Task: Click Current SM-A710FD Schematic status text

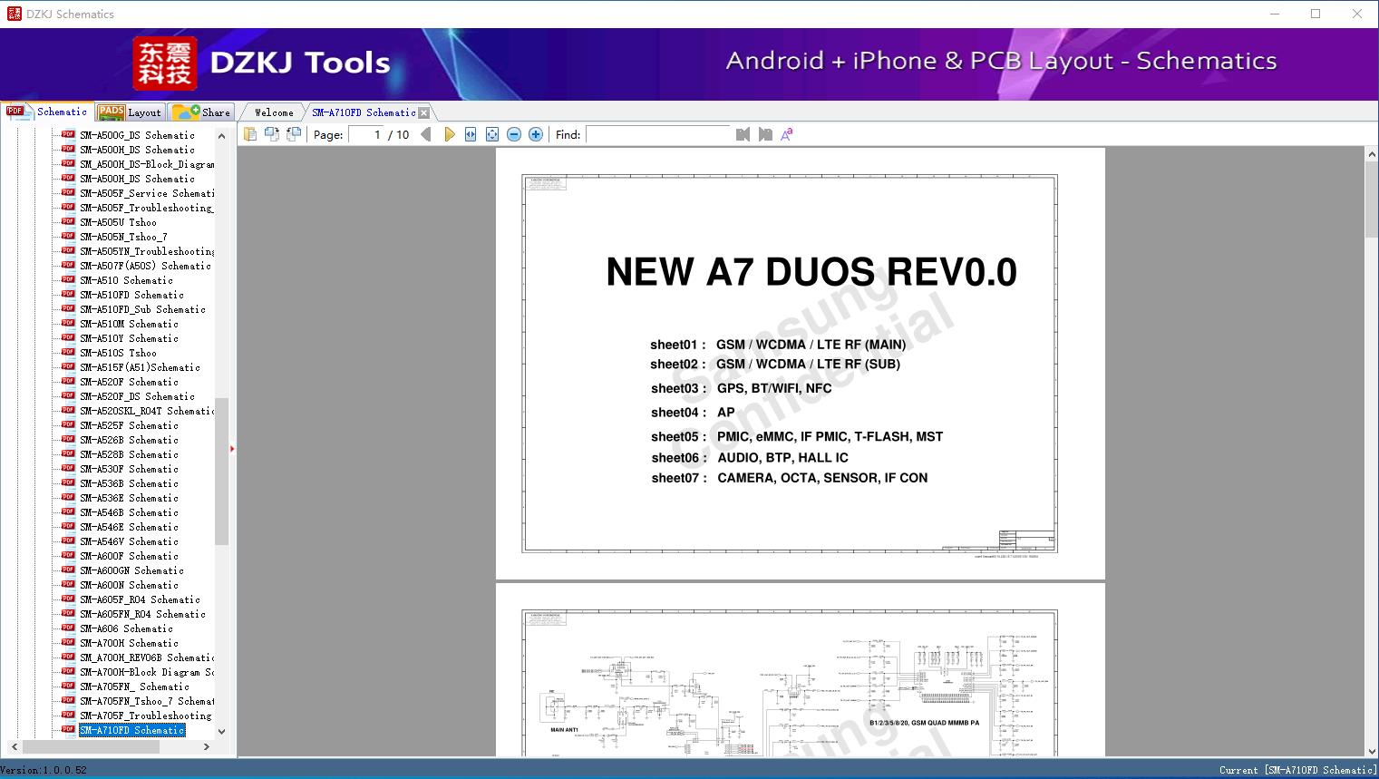Action: click(x=1297, y=770)
